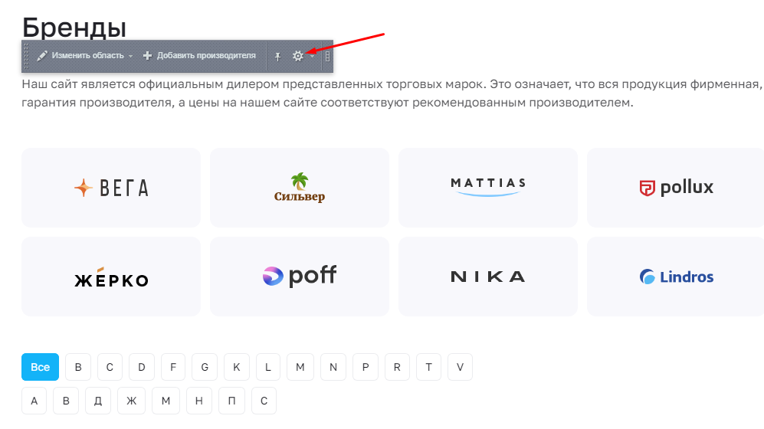Filter brands by Cyrillic letter Ж
Image resolution: width=764 pixels, height=429 pixels.
click(132, 401)
